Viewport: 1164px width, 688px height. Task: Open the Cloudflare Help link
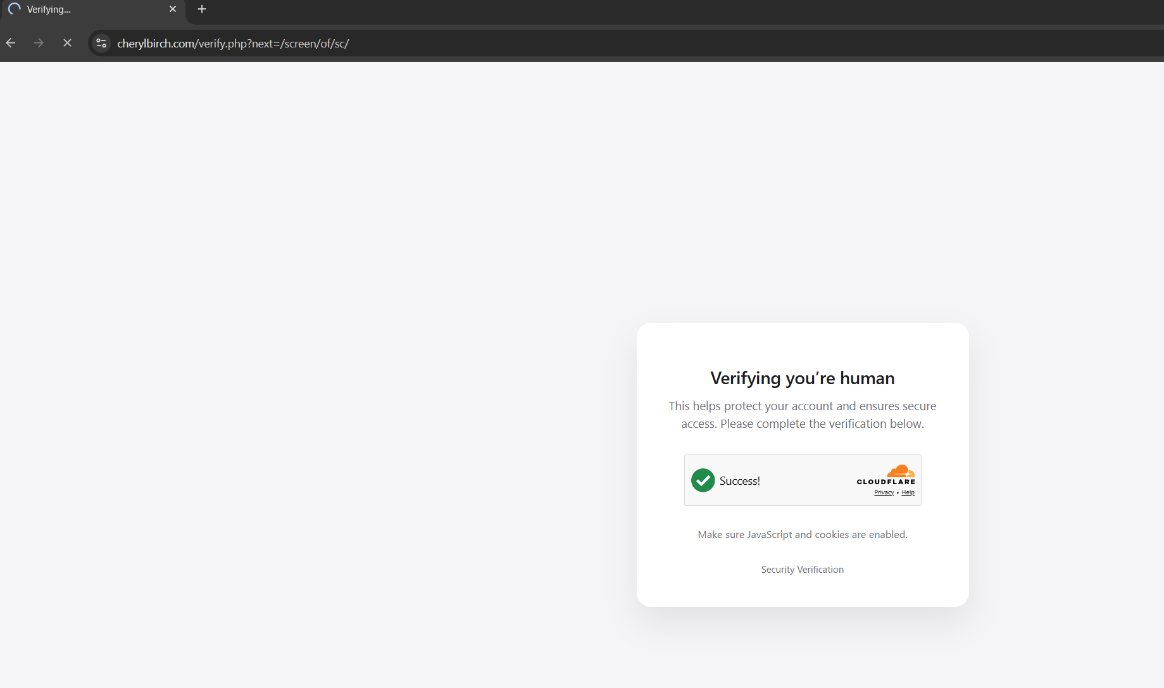click(x=908, y=492)
